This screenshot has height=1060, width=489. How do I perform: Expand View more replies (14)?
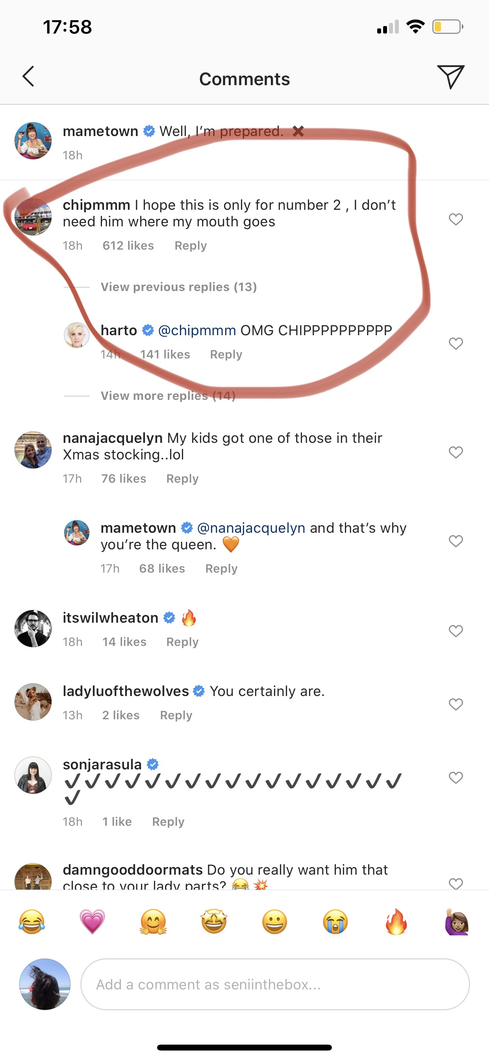point(168,396)
